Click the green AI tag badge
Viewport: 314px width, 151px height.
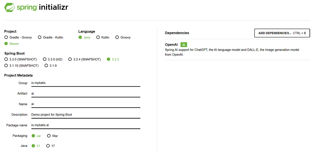184,45
